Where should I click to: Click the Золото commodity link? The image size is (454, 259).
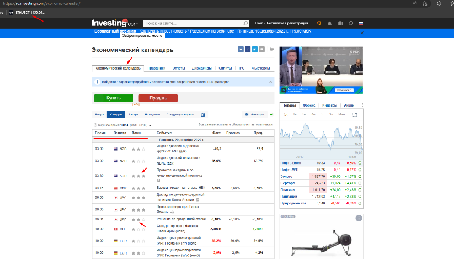tap(286, 176)
